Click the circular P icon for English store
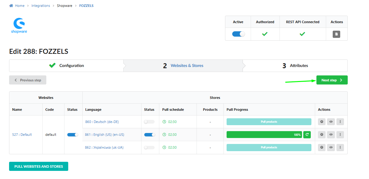 322,135
